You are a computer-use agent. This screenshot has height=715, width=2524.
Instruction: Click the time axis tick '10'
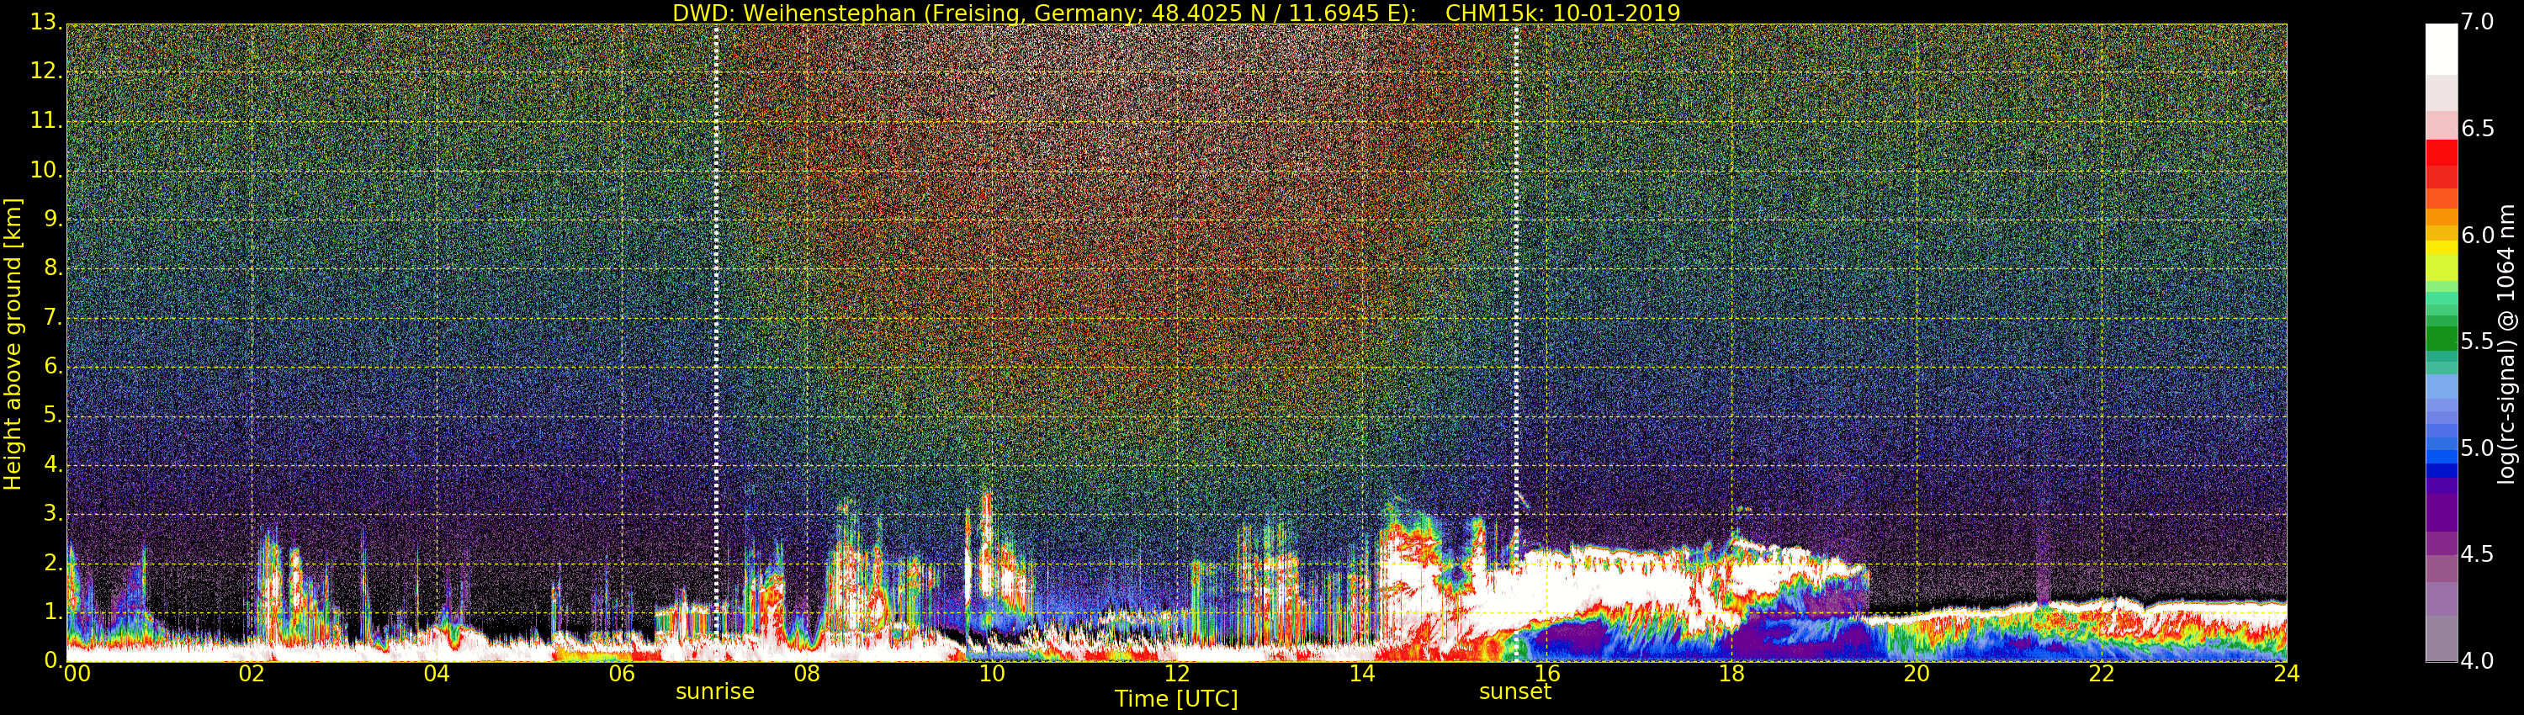point(992,673)
